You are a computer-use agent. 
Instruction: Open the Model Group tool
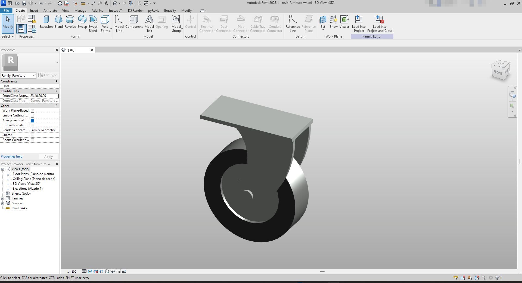click(176, 24)
